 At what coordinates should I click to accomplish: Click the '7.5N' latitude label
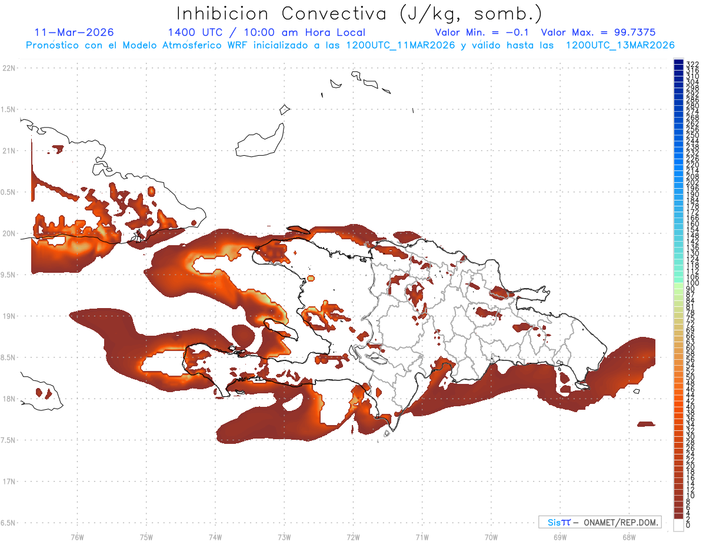point(9,440)
